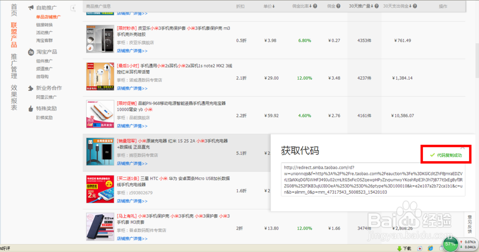This screenshot has width=479, height=252.
Task: Click the 新业务合作 puzzle icon
Action: (31, 88)
